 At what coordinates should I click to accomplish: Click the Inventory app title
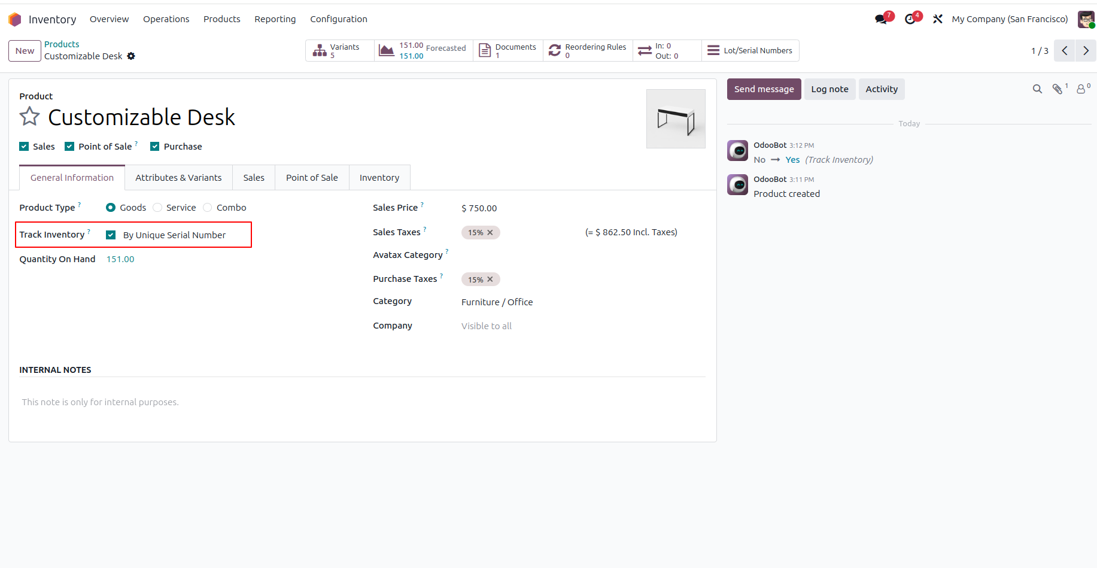(52, 19)
